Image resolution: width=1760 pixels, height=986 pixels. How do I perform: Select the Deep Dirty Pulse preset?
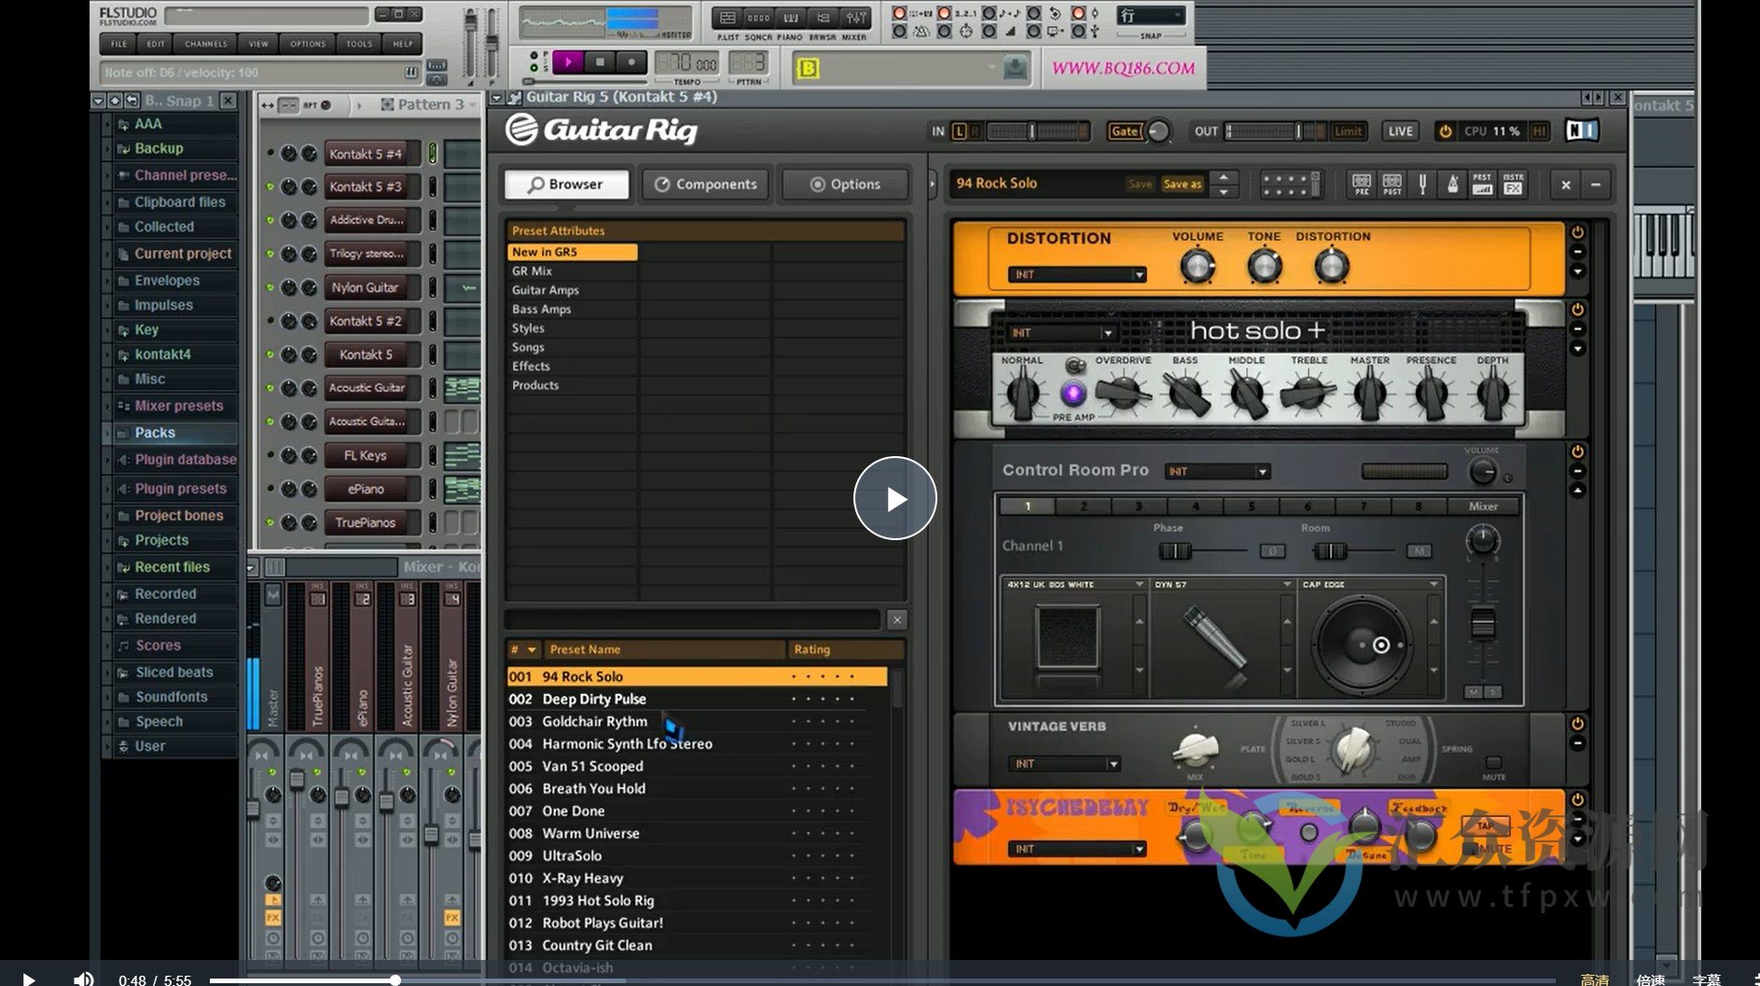click(594, 699)
